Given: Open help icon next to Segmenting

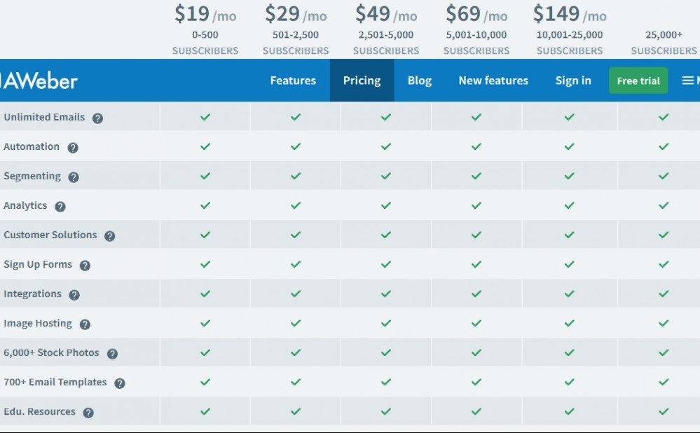Looking at the screenshot, I should pos(74,177).
